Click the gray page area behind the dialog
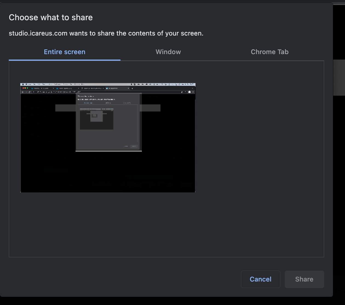The image size is (345, 305). coord(339,78)
